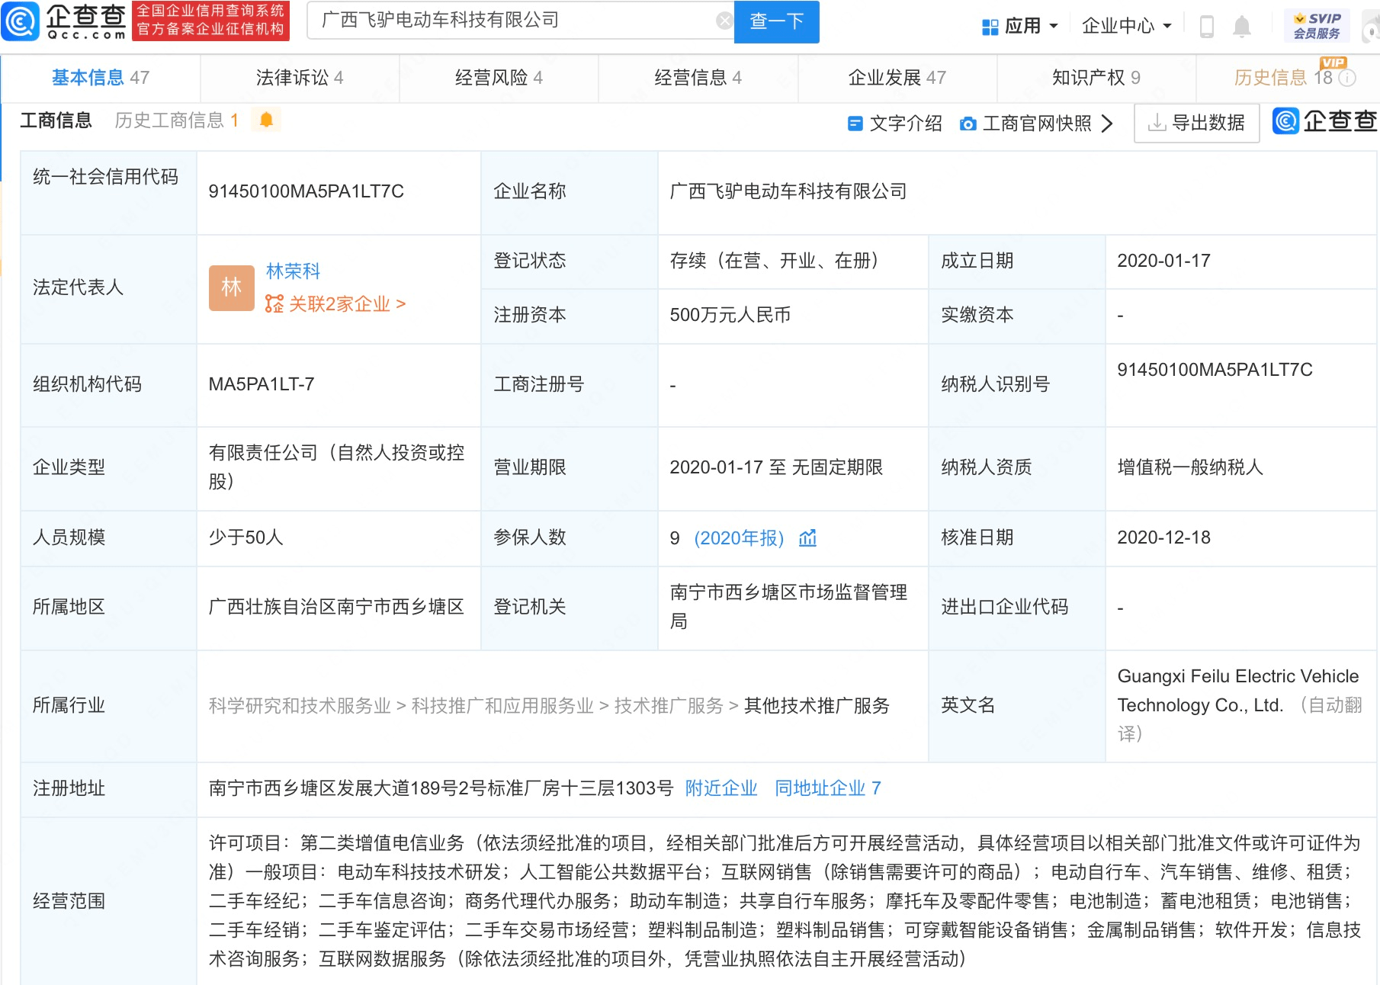Switch to the 经营信息 4 tab
This screenshot has height=985, width=1380.
point(698,78)
